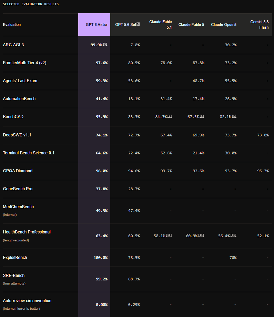
Task: Select the ARC-AGI-3 row label
Action: [x=13, y=45]
